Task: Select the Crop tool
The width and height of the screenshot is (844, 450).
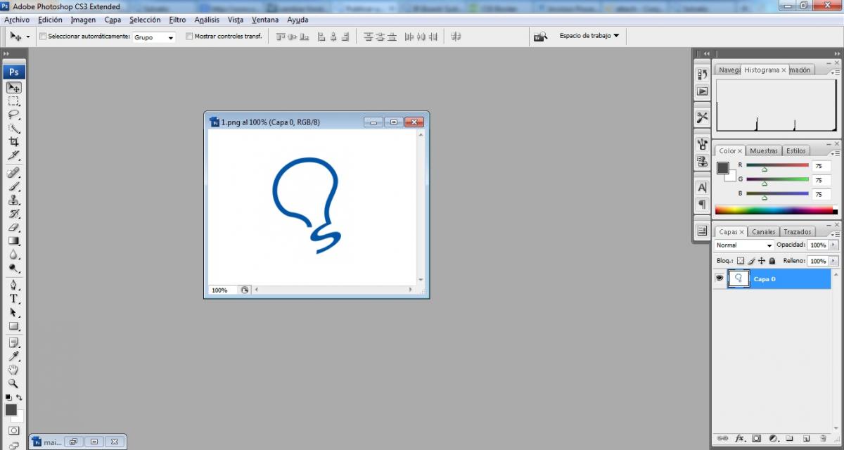Action: (x=13, y=142)
